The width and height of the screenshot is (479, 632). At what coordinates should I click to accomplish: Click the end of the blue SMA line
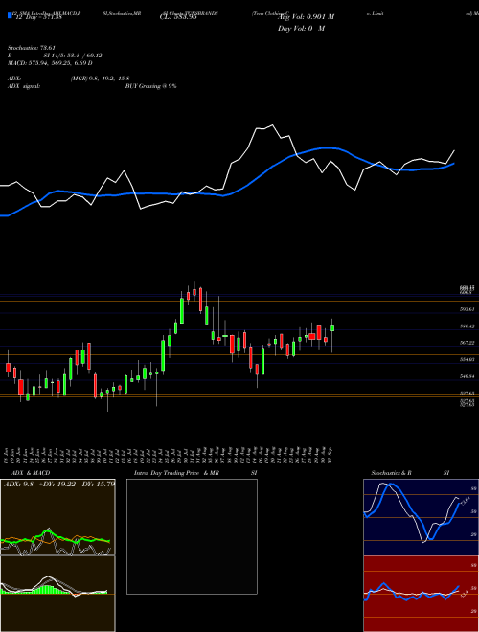coord(454,163)
